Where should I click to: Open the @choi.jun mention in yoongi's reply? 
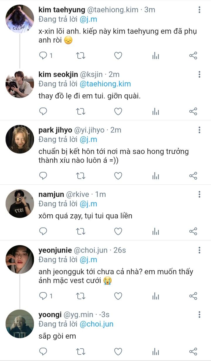click(96, 324)
